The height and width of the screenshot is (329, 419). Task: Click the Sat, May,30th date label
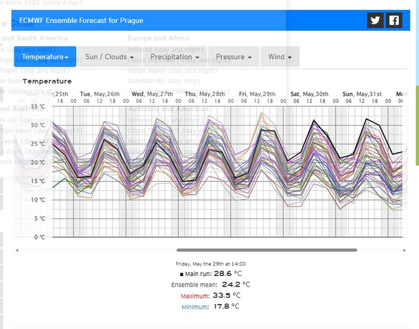click(x=310, y=94)
